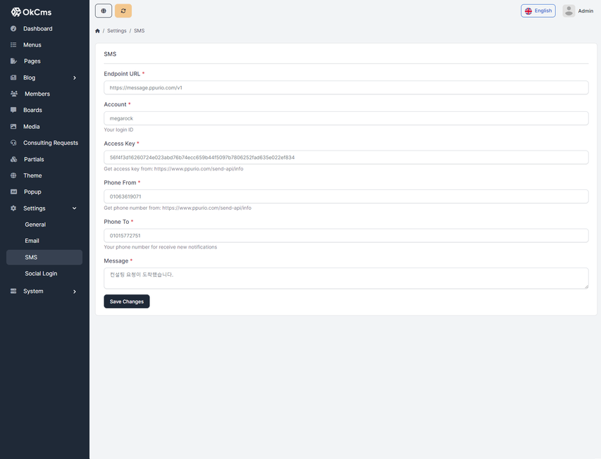Screen dimensions: 601x459
Task: Go to Social Login settings
Action: [x=41, y=273]
